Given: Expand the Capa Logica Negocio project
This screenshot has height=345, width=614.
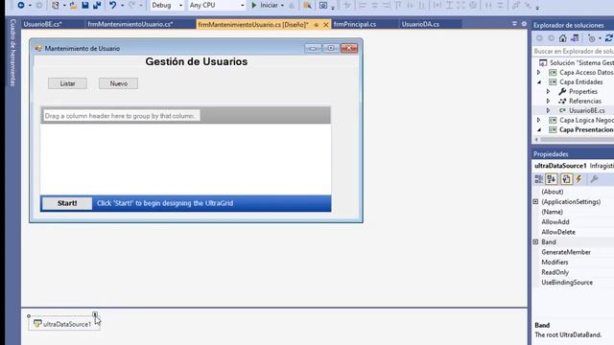Looking at the screenshot, I should point(539,120).
